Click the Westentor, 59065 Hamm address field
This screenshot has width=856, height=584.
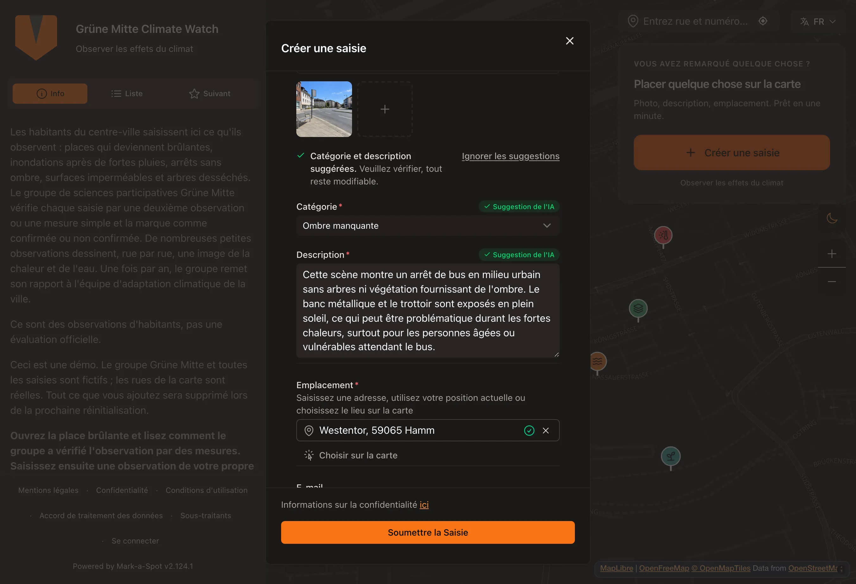[428, 430]
